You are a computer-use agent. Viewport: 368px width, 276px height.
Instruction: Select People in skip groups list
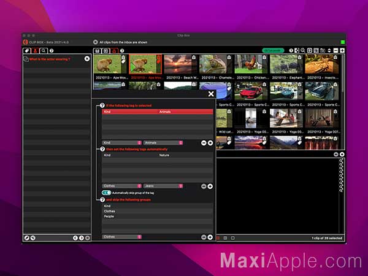tap(158, 217)
